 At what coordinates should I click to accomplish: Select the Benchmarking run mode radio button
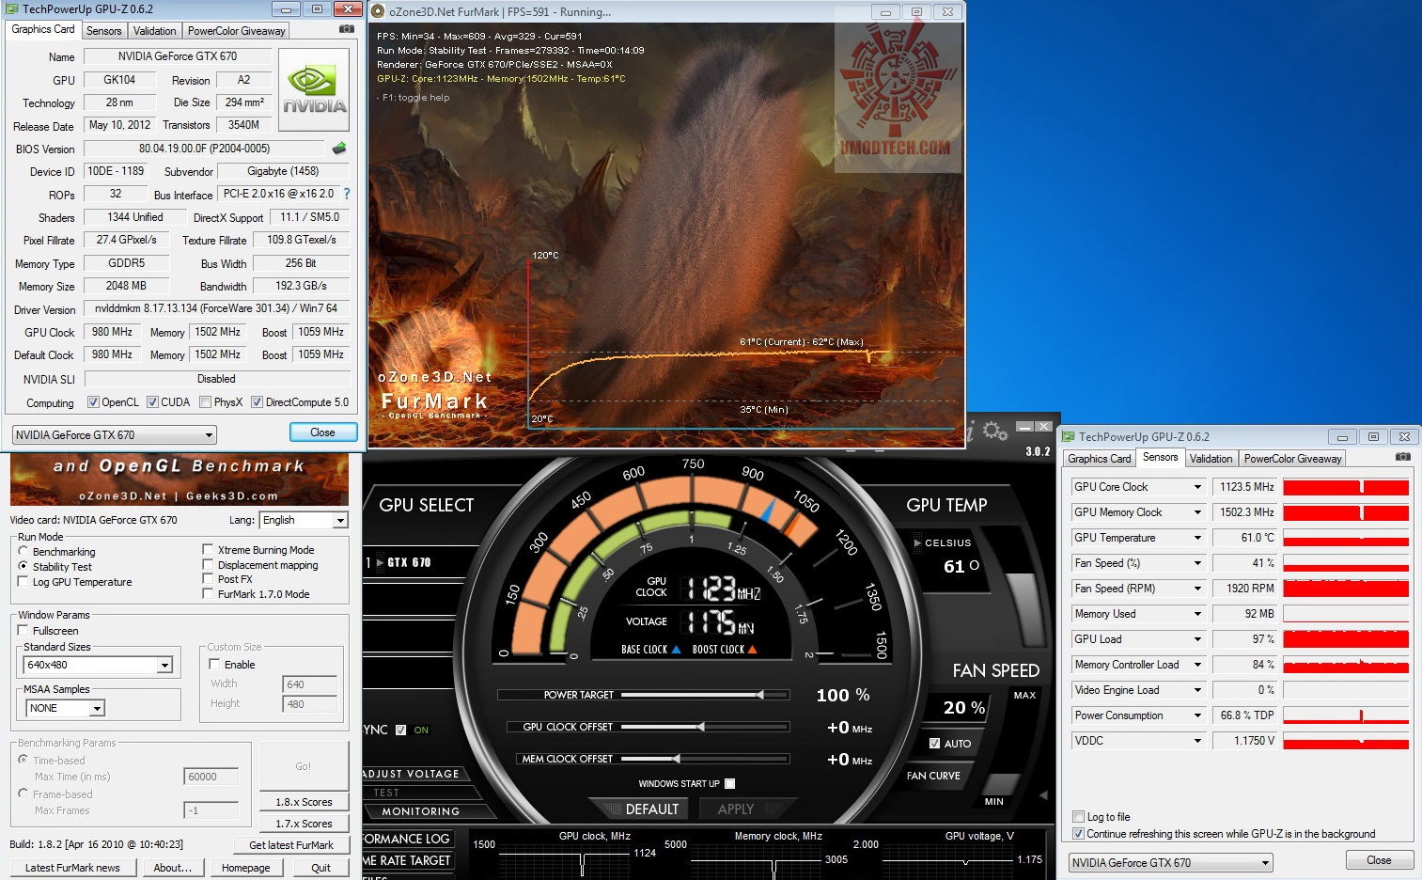(x=23, y=551)
